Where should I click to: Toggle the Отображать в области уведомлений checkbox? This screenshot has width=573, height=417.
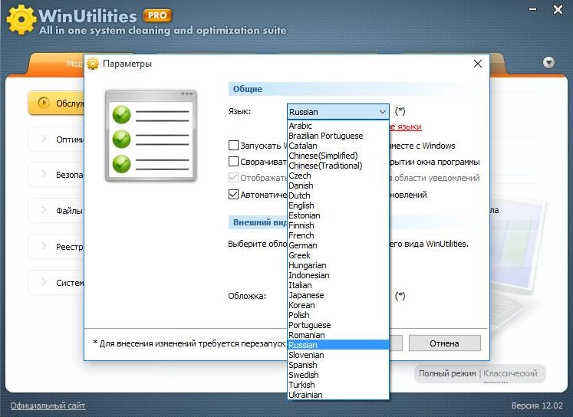[x=233, y=178]
